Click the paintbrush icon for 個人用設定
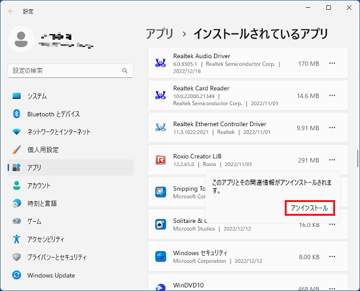The height and width of the screenshot is (291, 360). tap(16, 150)
